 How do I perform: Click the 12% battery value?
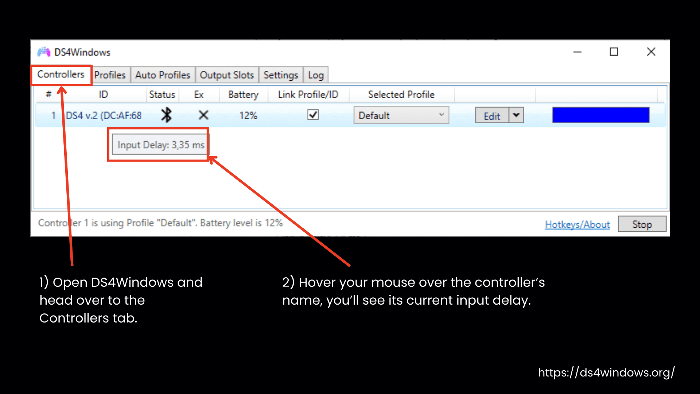[x=248, y=116]
